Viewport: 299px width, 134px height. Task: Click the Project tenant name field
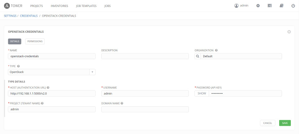click(x=52, y=109)
